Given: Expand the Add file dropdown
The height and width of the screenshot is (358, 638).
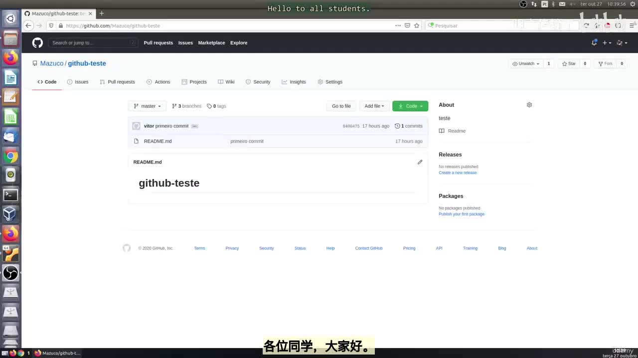Looking at the screenshot, I should point(374,106).
